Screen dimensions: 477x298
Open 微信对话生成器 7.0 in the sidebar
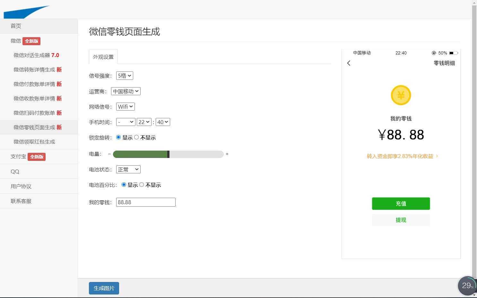[36, 55]
